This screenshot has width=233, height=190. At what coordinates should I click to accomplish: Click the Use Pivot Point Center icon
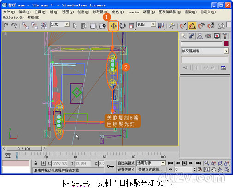point(161,26)
